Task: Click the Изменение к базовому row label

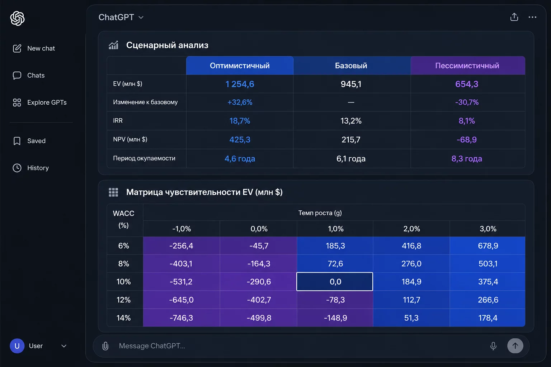Action: 145,102
